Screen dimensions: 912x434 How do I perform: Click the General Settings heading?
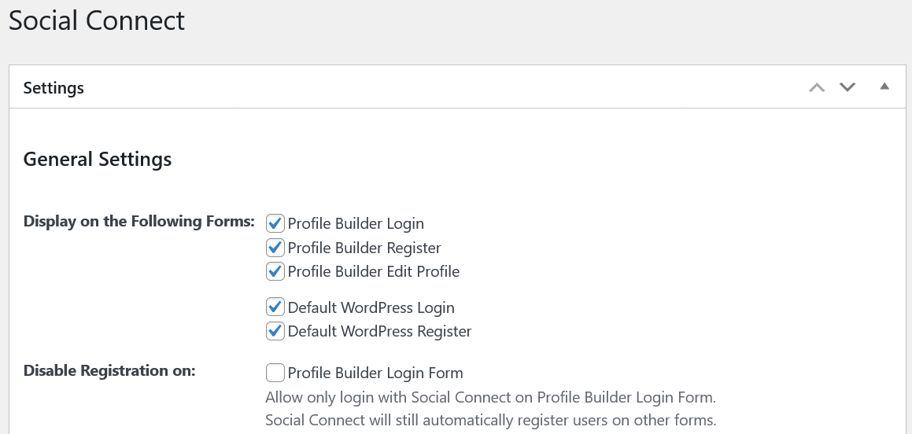pos(97,159)
